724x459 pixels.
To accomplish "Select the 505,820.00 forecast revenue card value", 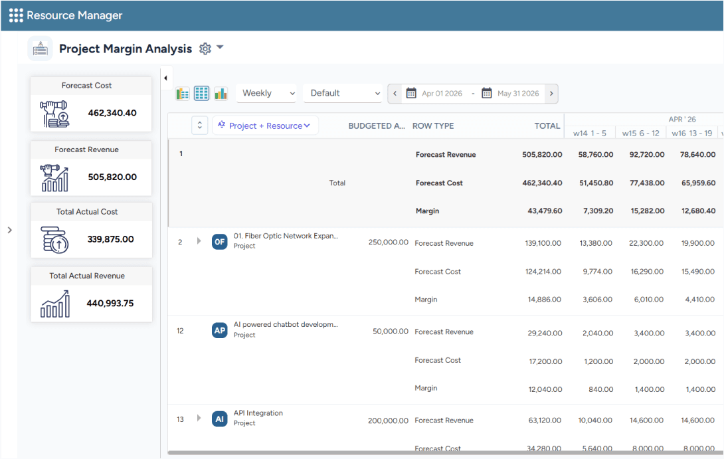I will click(112, 177).
